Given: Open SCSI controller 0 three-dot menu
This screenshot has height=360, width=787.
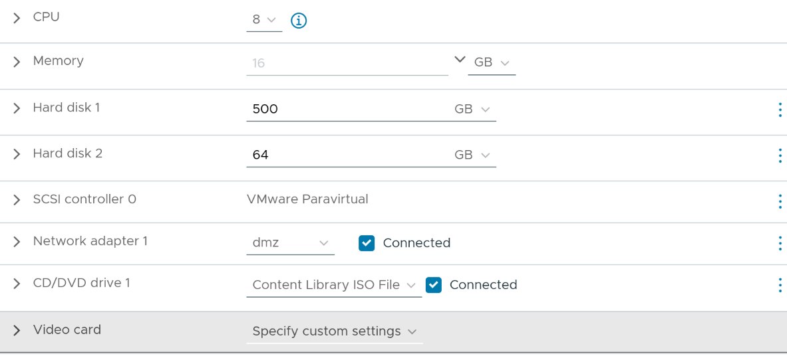Looking at the screenshot, I should click(x=779, y=201).
